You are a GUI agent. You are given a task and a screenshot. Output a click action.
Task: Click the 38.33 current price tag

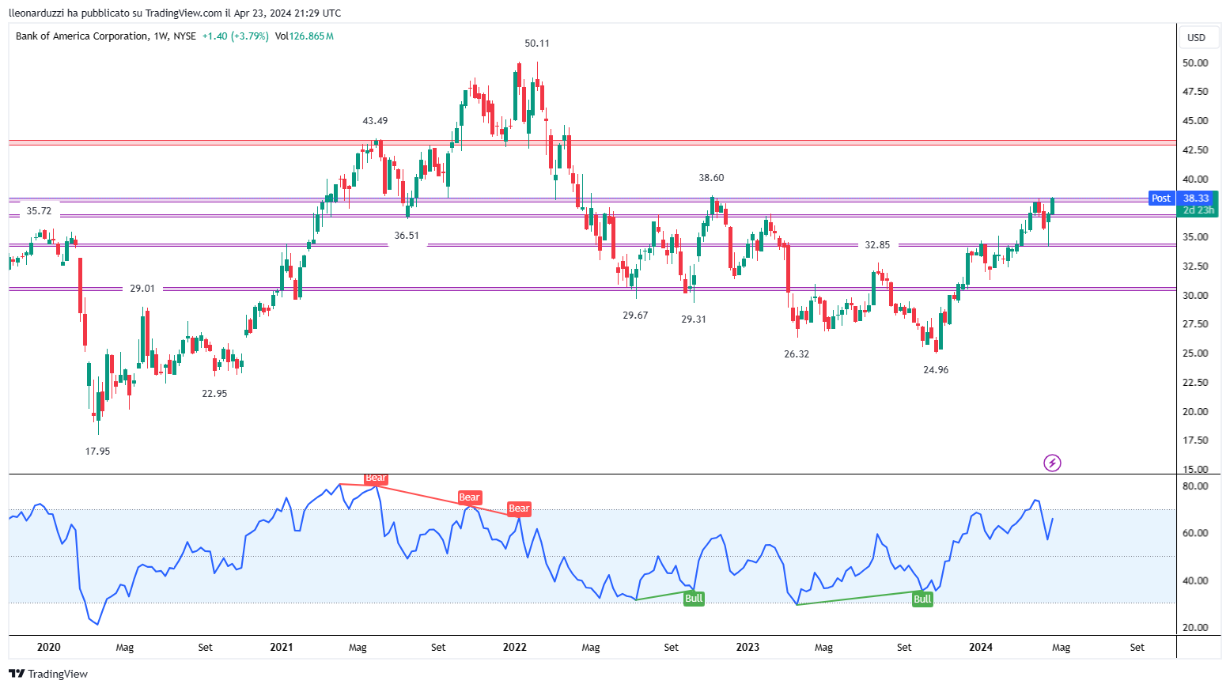click(1196, 198)
